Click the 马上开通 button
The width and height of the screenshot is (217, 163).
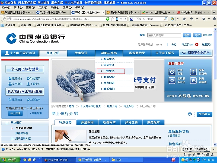(15, 113)
